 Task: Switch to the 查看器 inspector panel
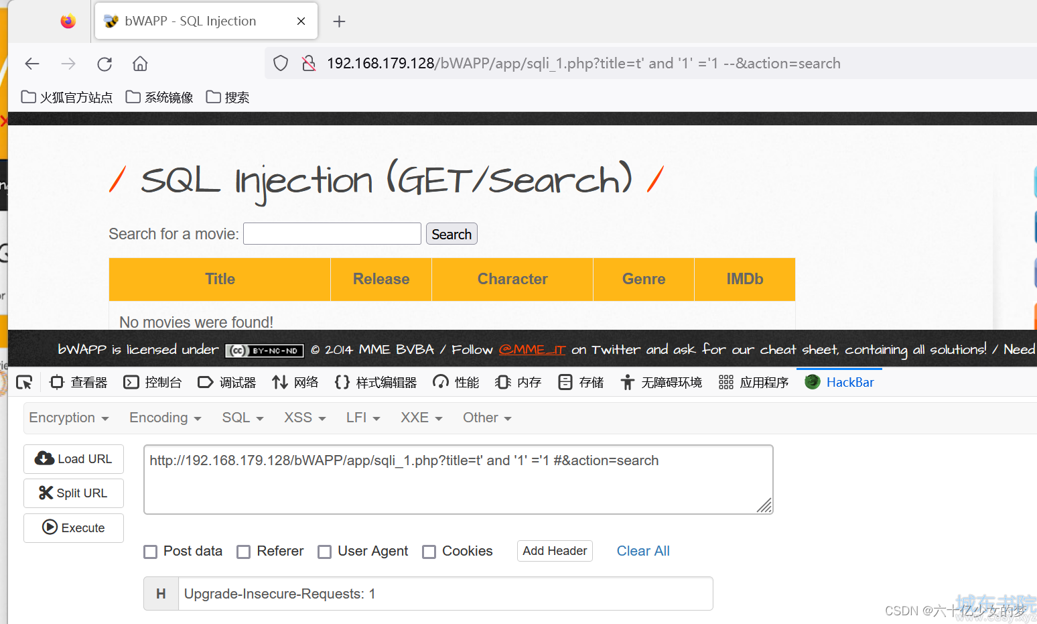pyautogui.click(x=78, y=382)
